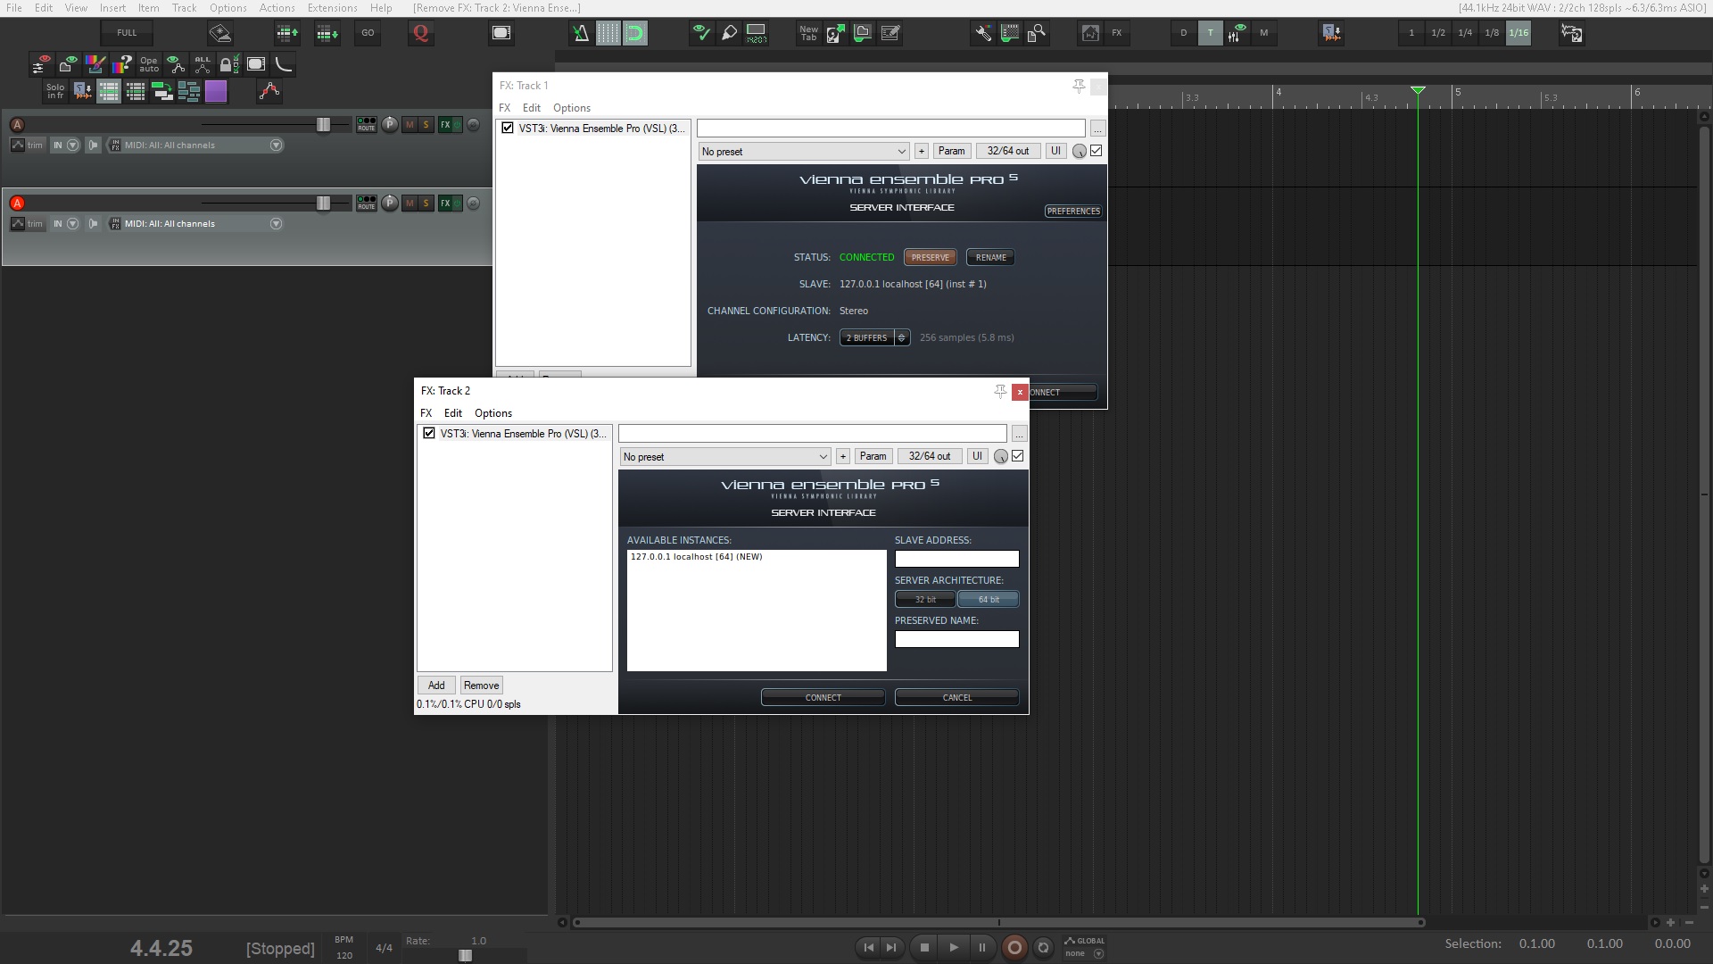Pin the FX: Track 2 window
Screen dimensions: 1713x964
(x=1000, y=391)
